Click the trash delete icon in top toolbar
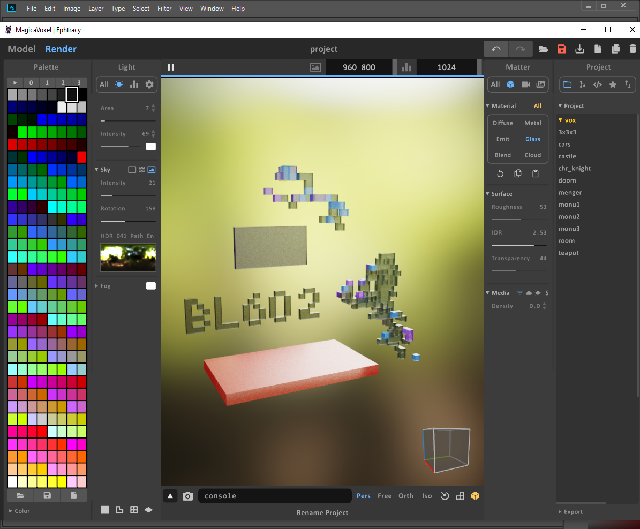The height and width of the screenshot is (529, 640). (x=633, y=49)
